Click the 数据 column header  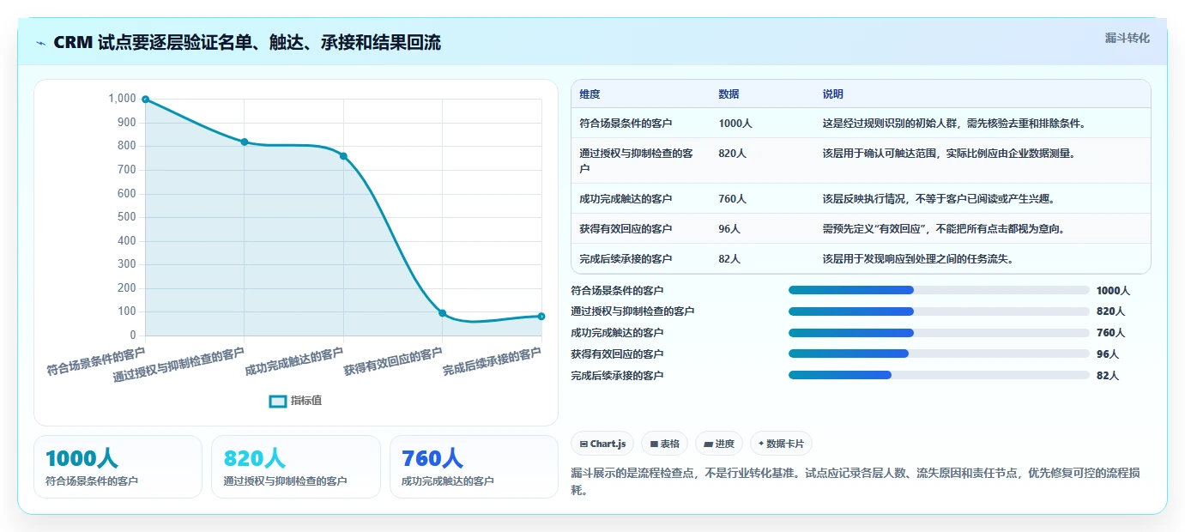tap(729, 94)
